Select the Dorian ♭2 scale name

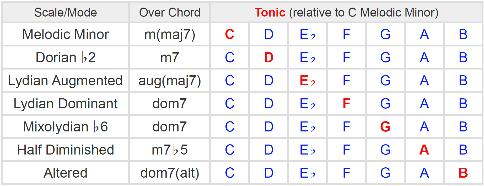pyautogui.click(x=66, y=57)
